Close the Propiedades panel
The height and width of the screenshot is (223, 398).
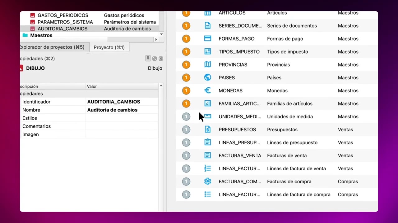click(x=161, y=59)
